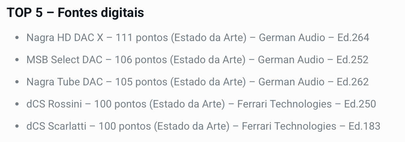
Task: Click the "Ed.264" edition text
Action: (x=353, y=38)
